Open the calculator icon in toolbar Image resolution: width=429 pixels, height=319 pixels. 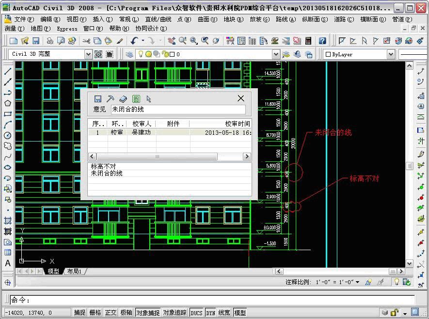point(308,41)
